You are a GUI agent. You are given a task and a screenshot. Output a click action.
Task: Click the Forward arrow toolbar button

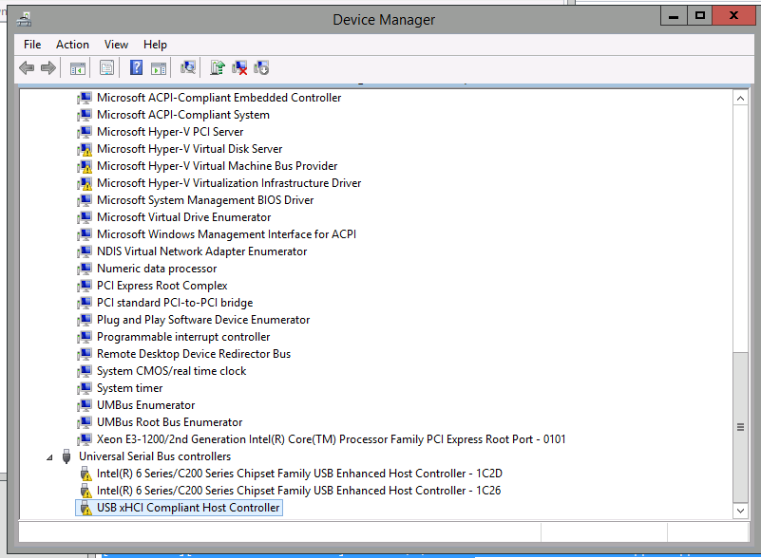point(48,68)
